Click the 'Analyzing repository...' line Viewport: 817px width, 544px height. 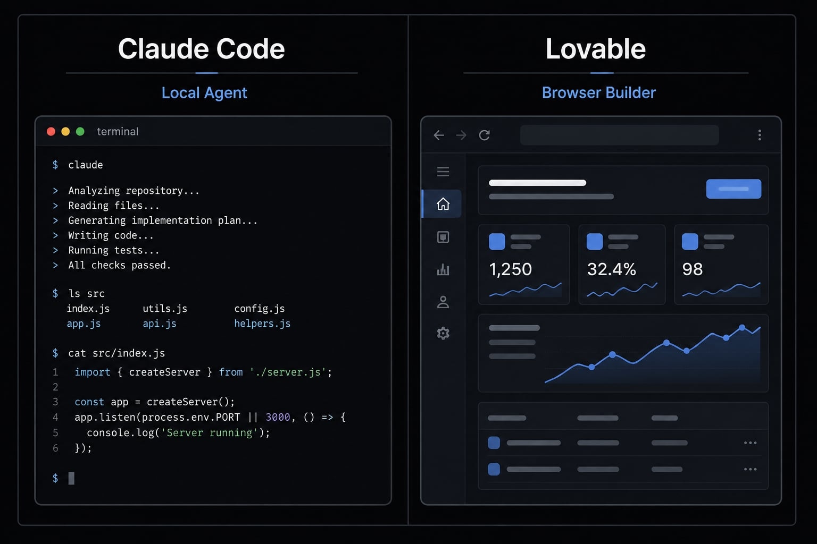tap(134, 191)
